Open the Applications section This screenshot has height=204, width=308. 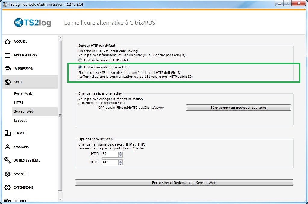pos(30,55)
